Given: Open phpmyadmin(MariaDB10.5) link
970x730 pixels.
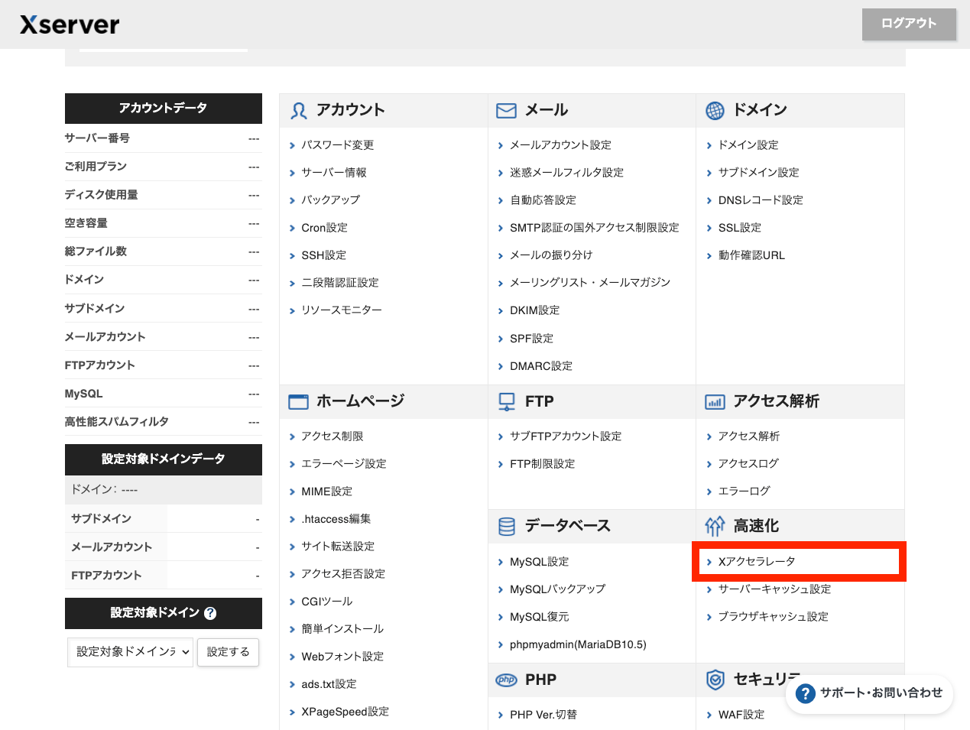Looking at the screenshot, I should 578,644.
